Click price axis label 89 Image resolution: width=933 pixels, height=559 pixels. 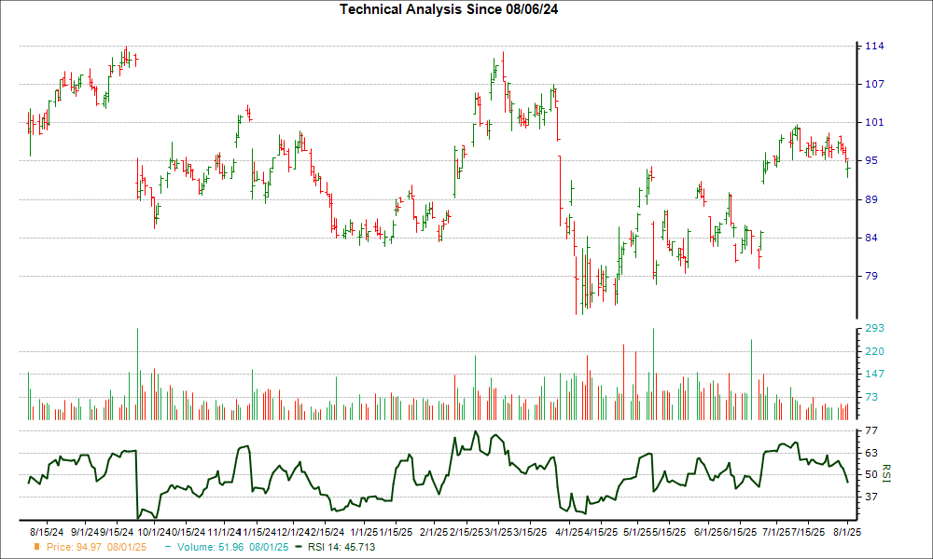tap(871, 199)
